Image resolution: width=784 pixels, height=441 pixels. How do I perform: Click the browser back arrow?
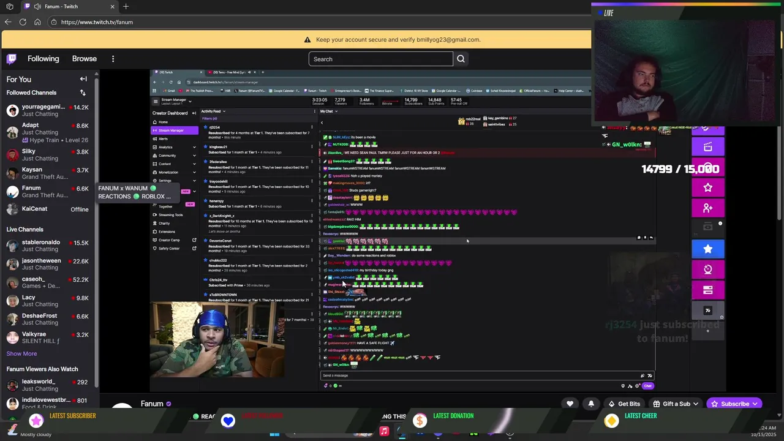(x=7, y=22)
